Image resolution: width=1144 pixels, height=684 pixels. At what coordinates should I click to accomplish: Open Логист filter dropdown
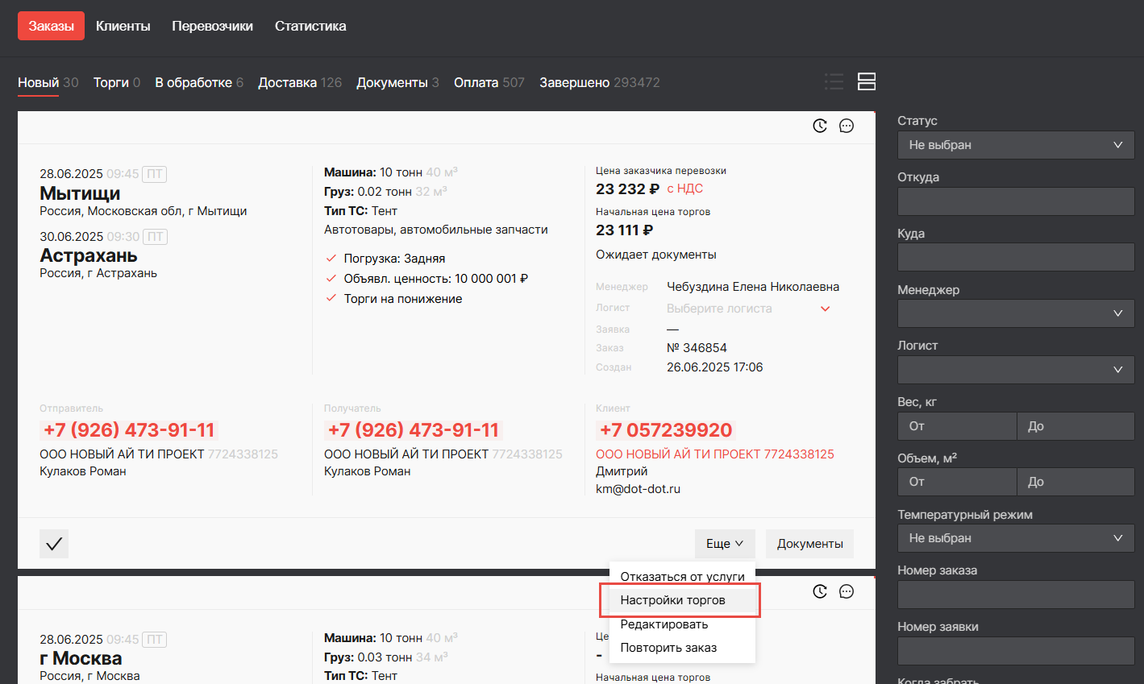[1016, 370]
